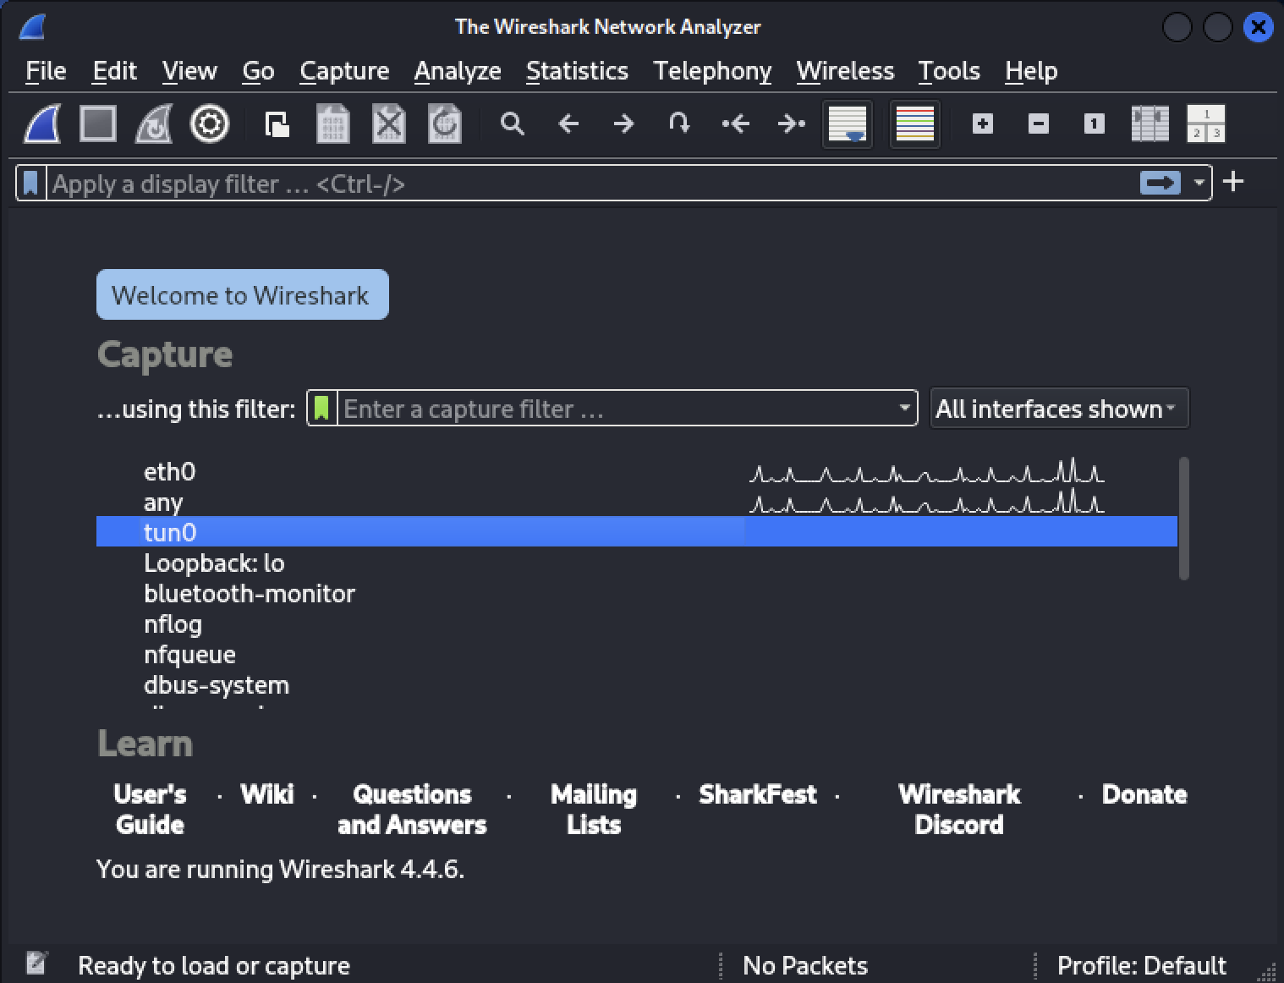Go back in packet history arrow
Viewport: 1284px width, 983px height.
568,124
